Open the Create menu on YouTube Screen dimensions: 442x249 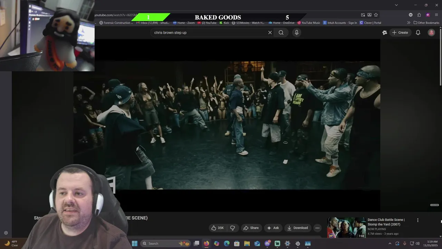(400, 33)
